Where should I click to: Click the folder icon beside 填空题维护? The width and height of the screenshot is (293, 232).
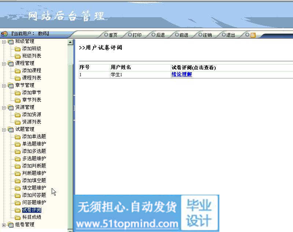pos(18,188)
